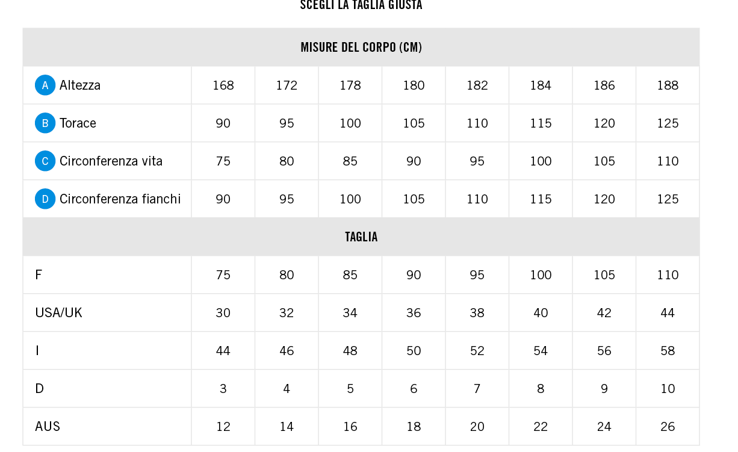Select the Altezza row label
This screenshot has height=452, width=738.
[x=80, y=85]
